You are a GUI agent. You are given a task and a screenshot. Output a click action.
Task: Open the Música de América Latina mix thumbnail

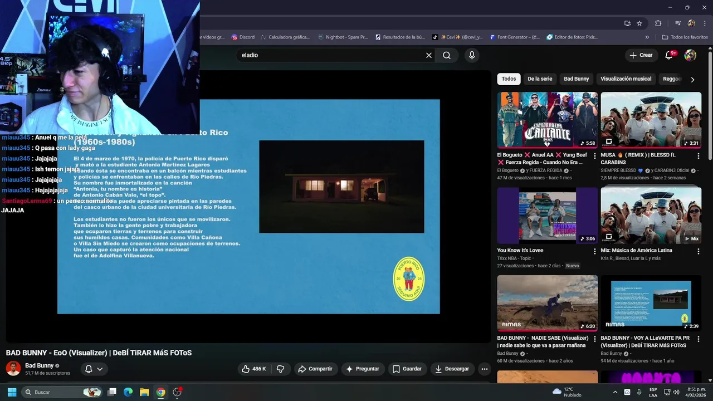click(x=651, y=216)
